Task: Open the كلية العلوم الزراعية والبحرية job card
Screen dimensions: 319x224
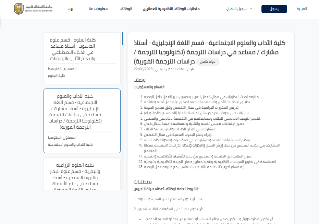Action: 82,174
